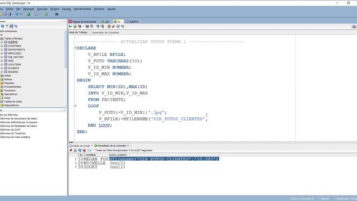Click the Unshared SQL Worksheet icon
357x201 pixels.
tap(109, 26)
